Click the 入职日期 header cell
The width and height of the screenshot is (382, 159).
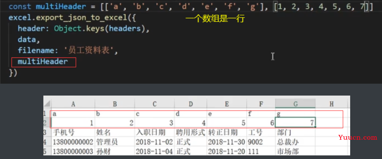pos(154,132)
